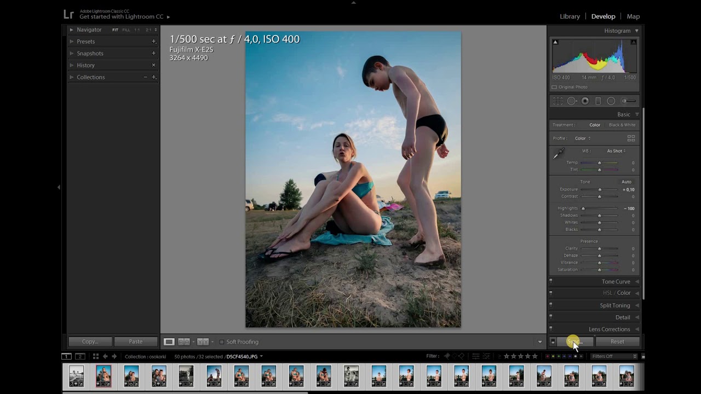This screenshot has width=701, height=394.
Task: Select the Black & White treatment
Action: pyautogui.click(x=622, y=125)
